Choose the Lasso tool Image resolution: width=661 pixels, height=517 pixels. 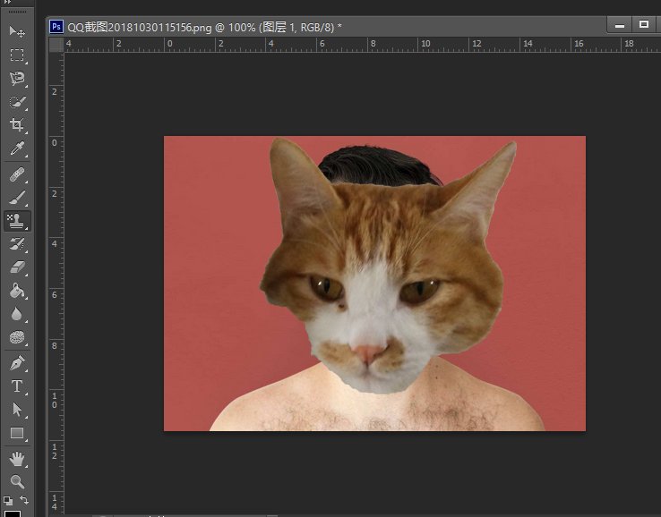[x=16, y=79]
